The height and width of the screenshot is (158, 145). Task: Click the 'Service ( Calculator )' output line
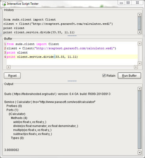50,102
